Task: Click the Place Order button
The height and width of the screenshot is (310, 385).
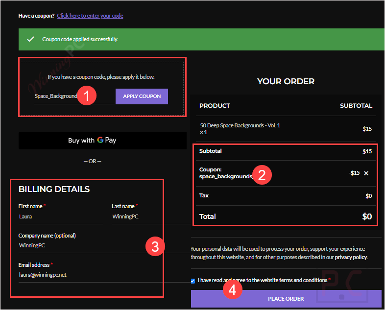Action: pyautogui.click(x=286, y=299)
